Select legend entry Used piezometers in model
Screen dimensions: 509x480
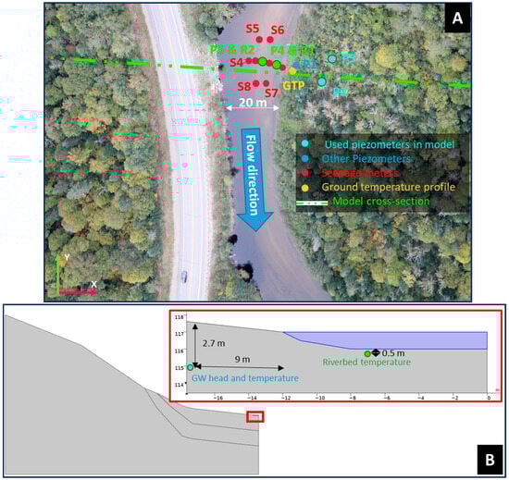[x=390, y=144]
